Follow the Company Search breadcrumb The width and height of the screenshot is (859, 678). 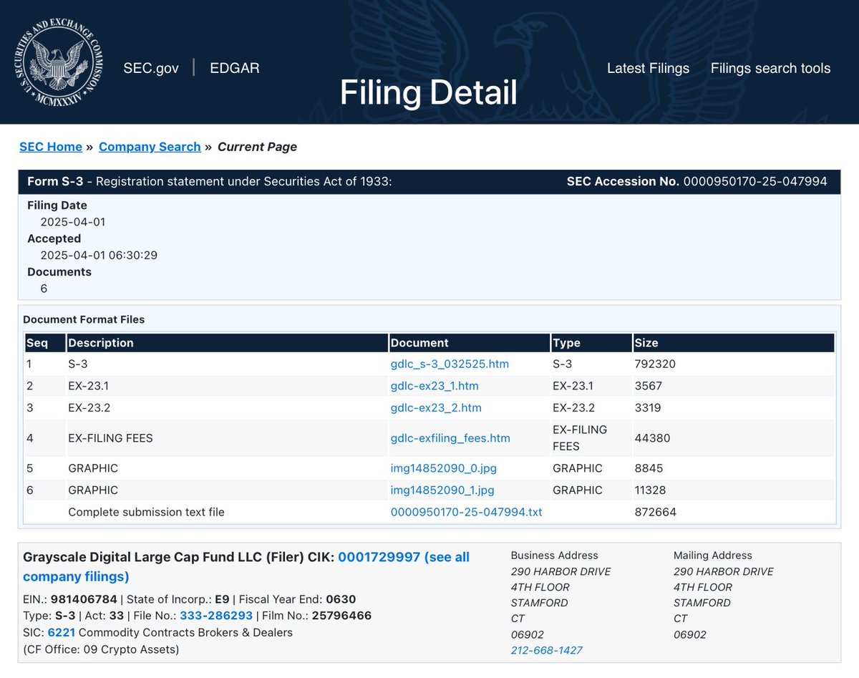tap(150, 147)
